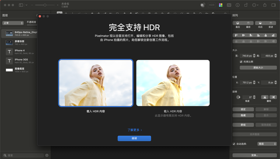Viewport: 280px width, 159px height.
Task: Select the 屏幕快照 layer
Action: tap(20, 43)
